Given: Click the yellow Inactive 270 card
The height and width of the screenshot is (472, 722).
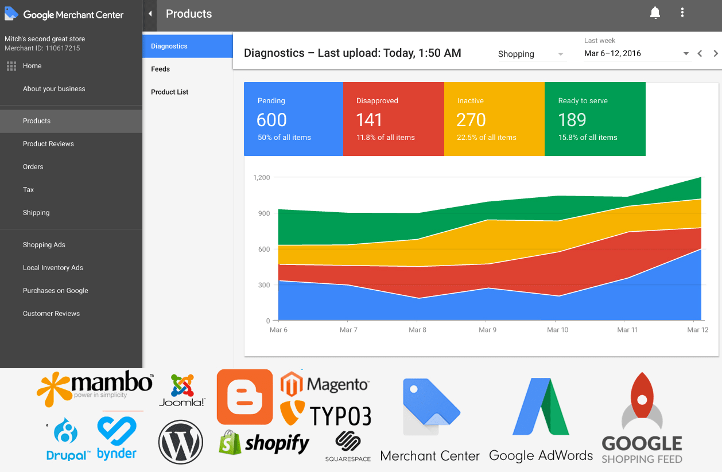Looking at the screenshot, I should 494,119.
